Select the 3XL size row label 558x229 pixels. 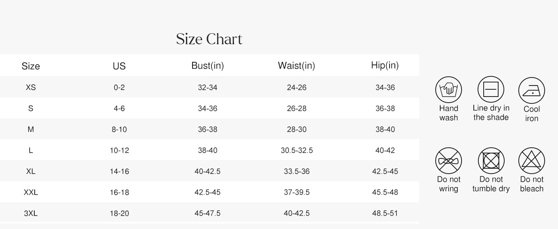pos(31,213)
